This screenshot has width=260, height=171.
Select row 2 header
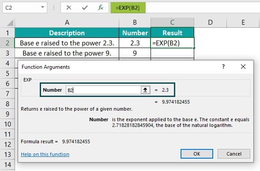click(x=8, y=43)
